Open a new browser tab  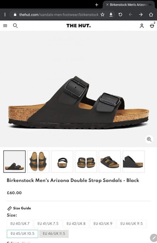[97, 5]
